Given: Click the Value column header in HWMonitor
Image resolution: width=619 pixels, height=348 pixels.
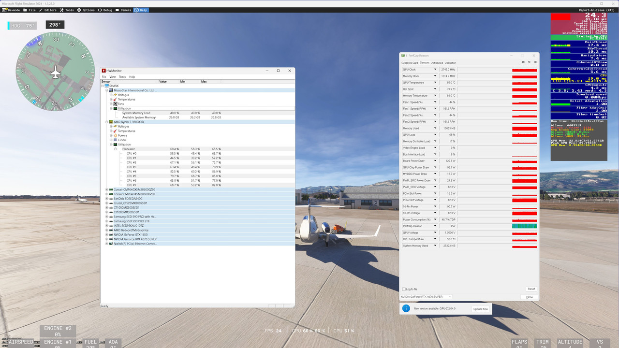Looking at the screenshot, I should pos(169,81).
